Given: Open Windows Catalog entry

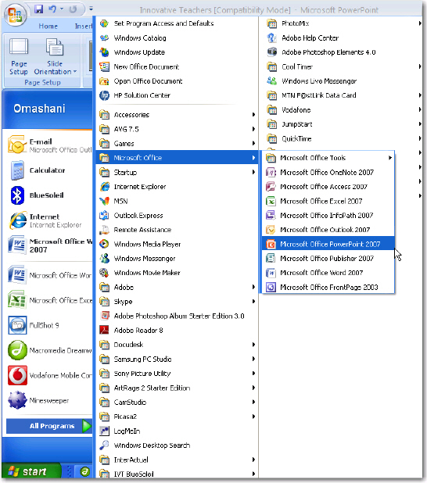Looking at the screenshot, I should click(x=177, y=38).
